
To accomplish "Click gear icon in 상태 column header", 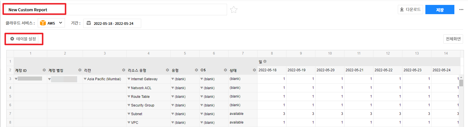I will pyautogui.click(x=254, y=70).
